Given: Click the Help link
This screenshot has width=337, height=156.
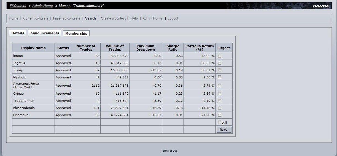Looking at the screenshot, I should tap(134, 18).
